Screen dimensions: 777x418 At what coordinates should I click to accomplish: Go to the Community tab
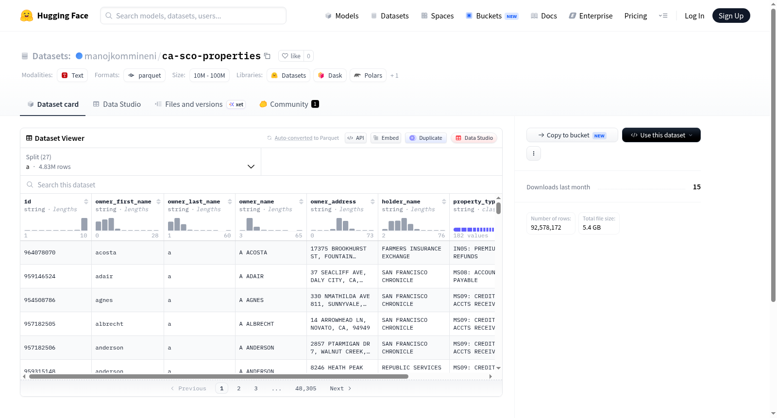click(x=289, y=104)
